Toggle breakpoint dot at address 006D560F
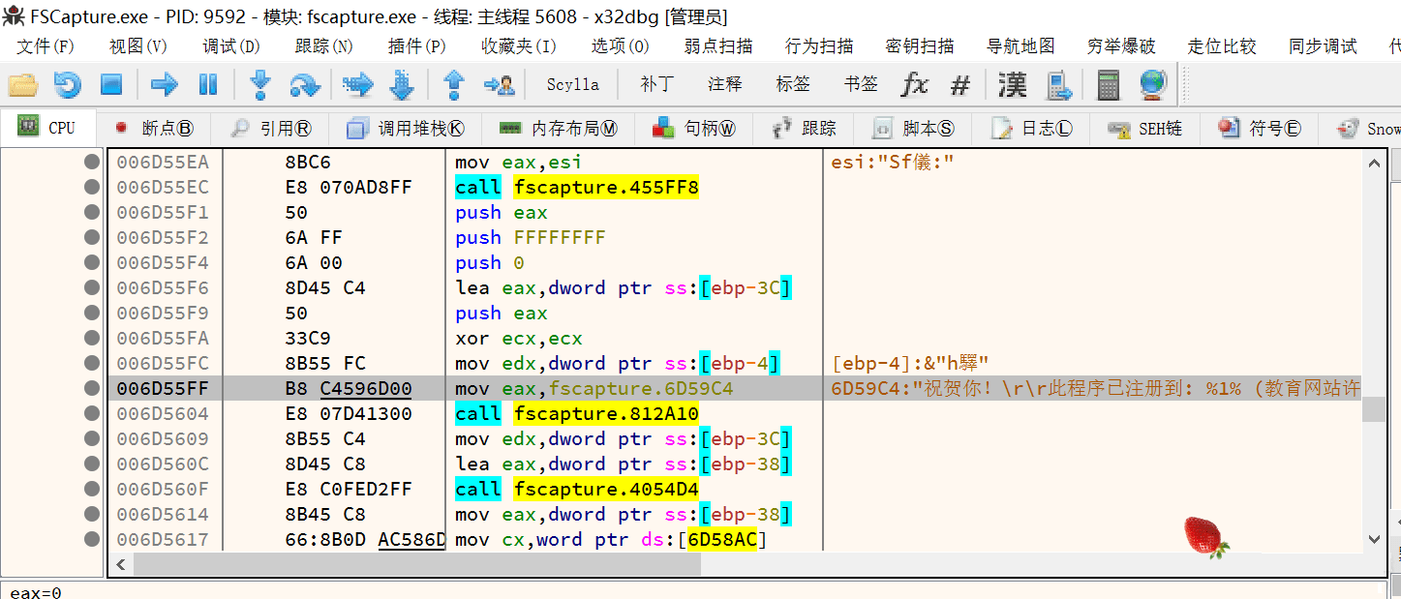1401x599 pixels. click(x=92, y=489)
